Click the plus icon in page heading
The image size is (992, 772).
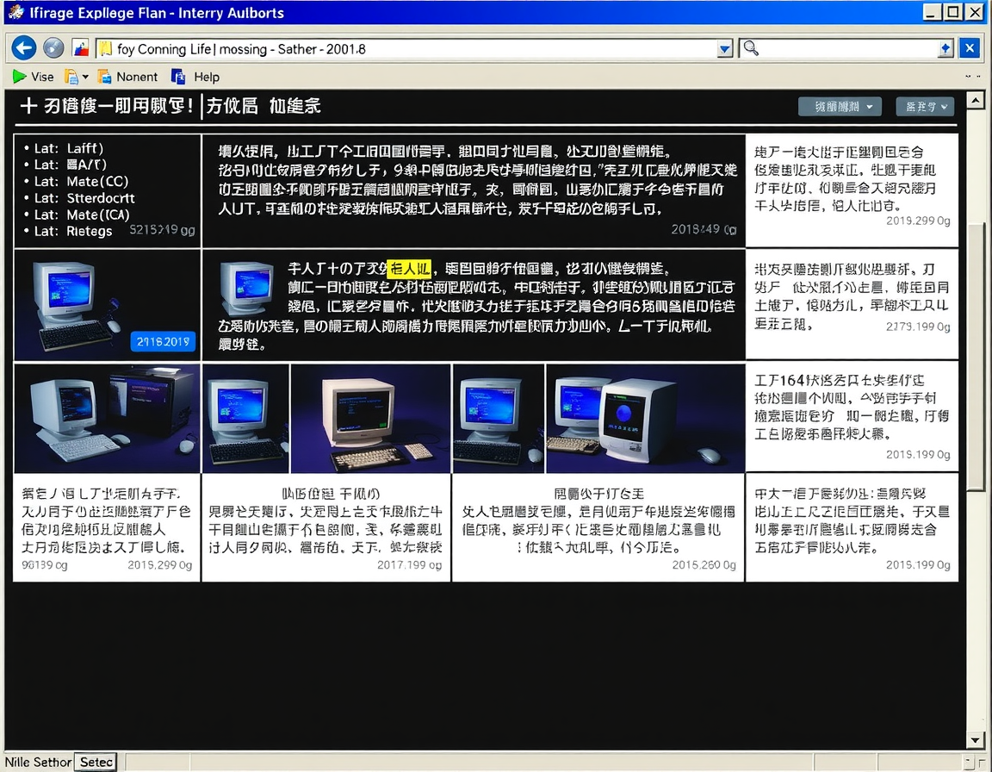point(28,106)
